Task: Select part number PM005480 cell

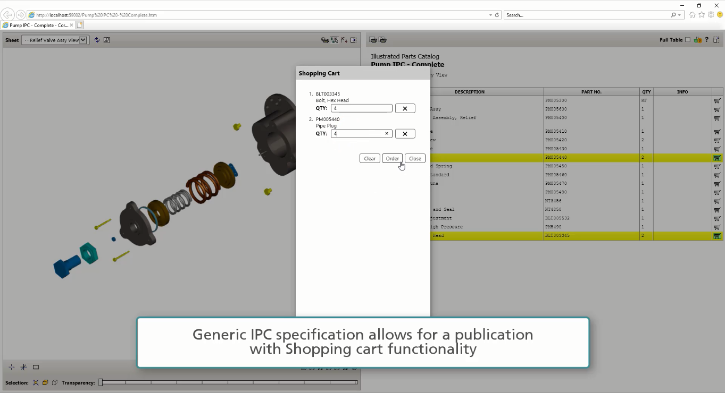Action: 591,192
